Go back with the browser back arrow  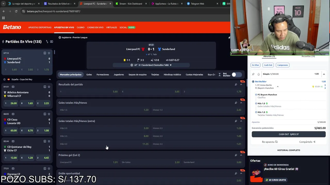4,11
